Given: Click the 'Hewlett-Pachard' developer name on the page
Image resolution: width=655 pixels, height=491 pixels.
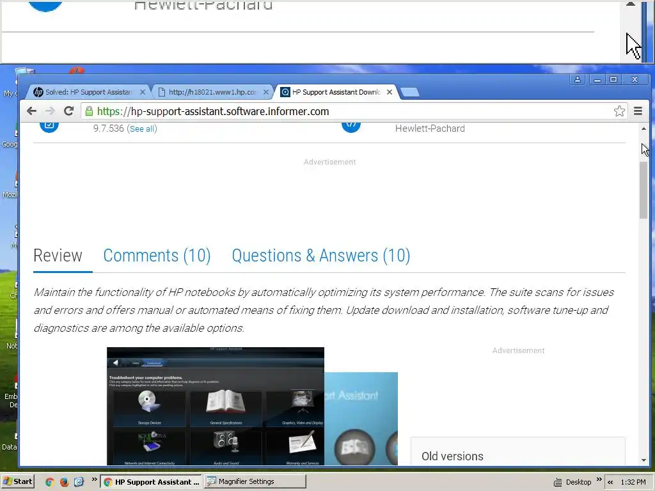Looking at the screenshot, I should [430, 129].
